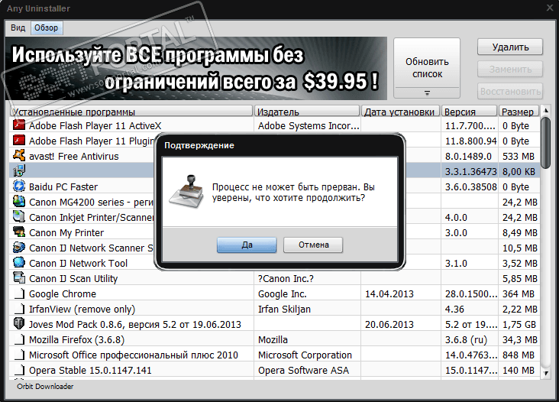Sort by Версия column header
559x402 pixels.
coord(469,112)
